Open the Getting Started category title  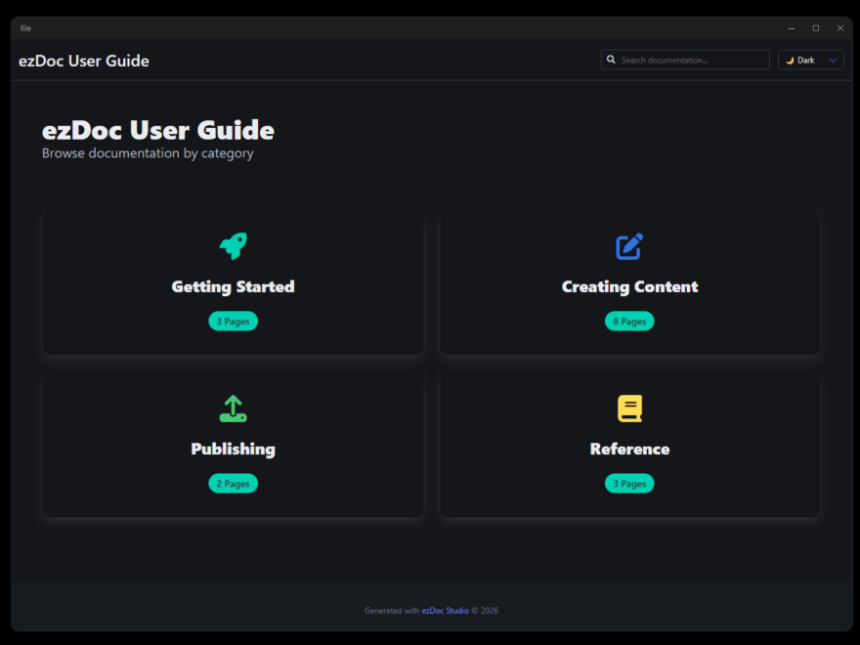click(233, 286)
